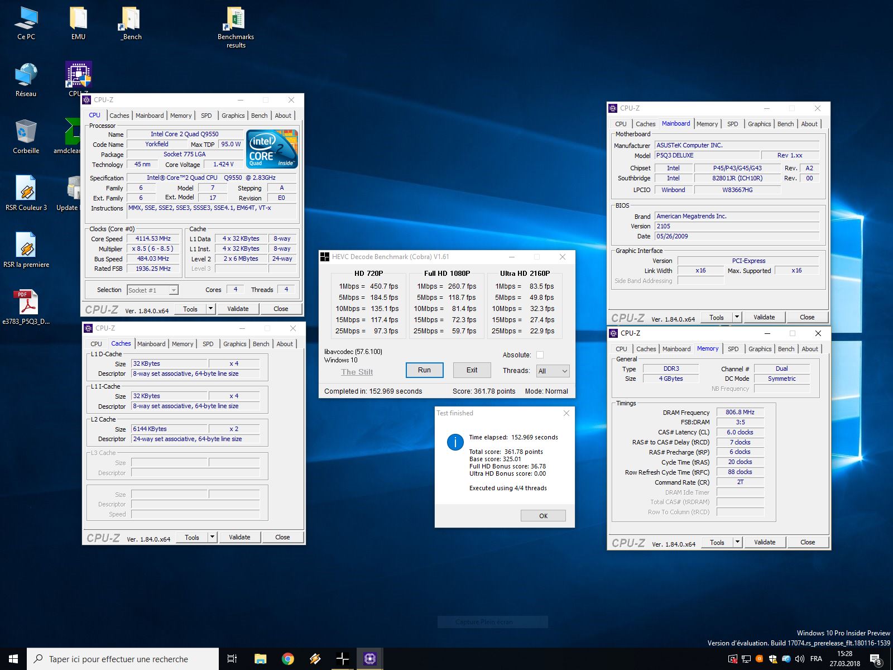Screen dimensions: 893x670
Task: Click Validate in Mainboard tab window
Action: point(764,317)
